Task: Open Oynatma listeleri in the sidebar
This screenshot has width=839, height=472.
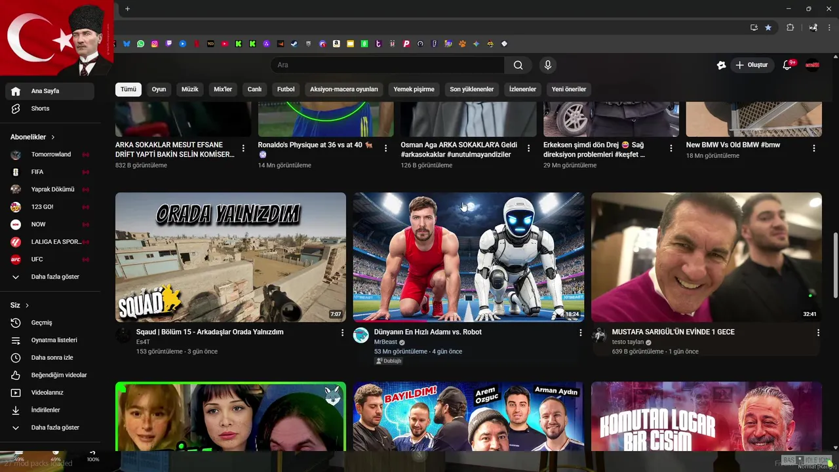Action: pyautogui.click(x=50, y=340)
